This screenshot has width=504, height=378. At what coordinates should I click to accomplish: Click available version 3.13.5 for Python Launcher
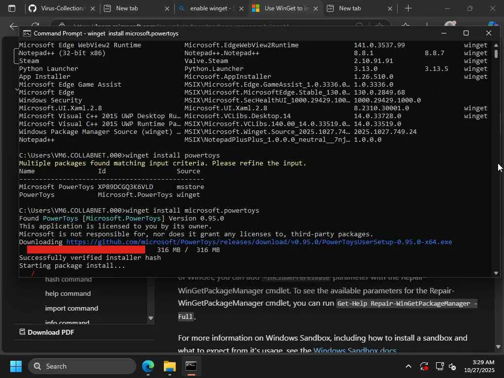[x=437, y=69]
